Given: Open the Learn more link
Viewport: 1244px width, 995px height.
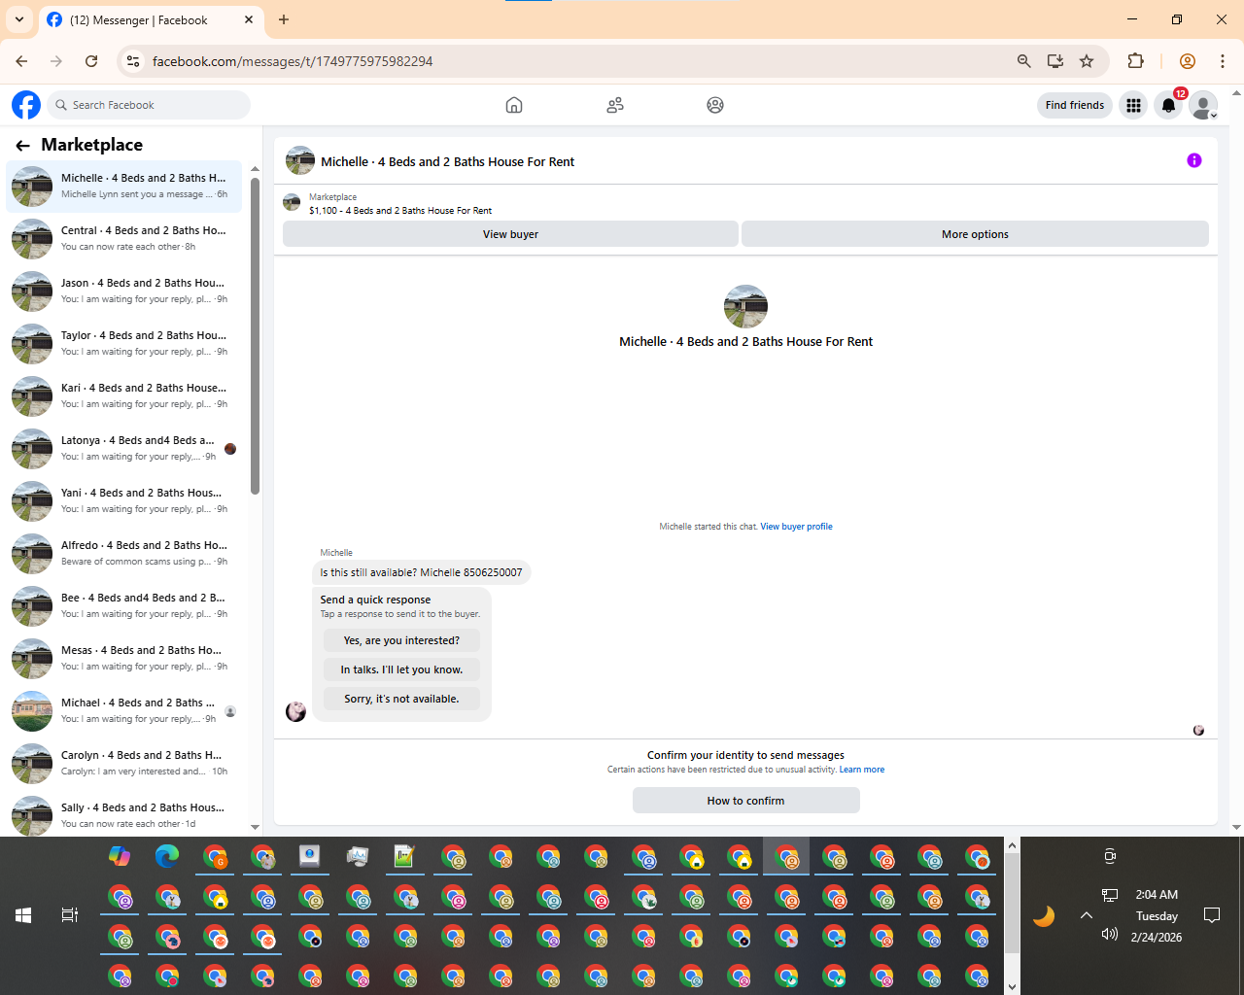Looking at the screenshot, I should (x=862, y=770).
